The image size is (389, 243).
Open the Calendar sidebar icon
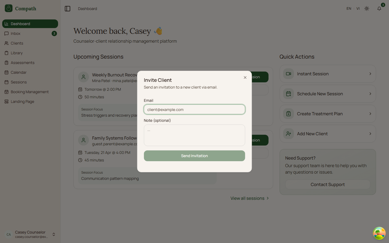[6, 72]
